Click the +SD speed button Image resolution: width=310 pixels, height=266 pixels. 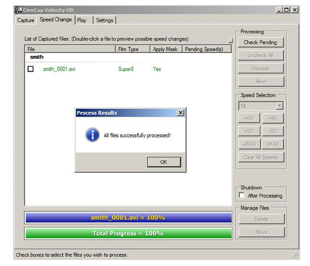[x=249, y=131]
